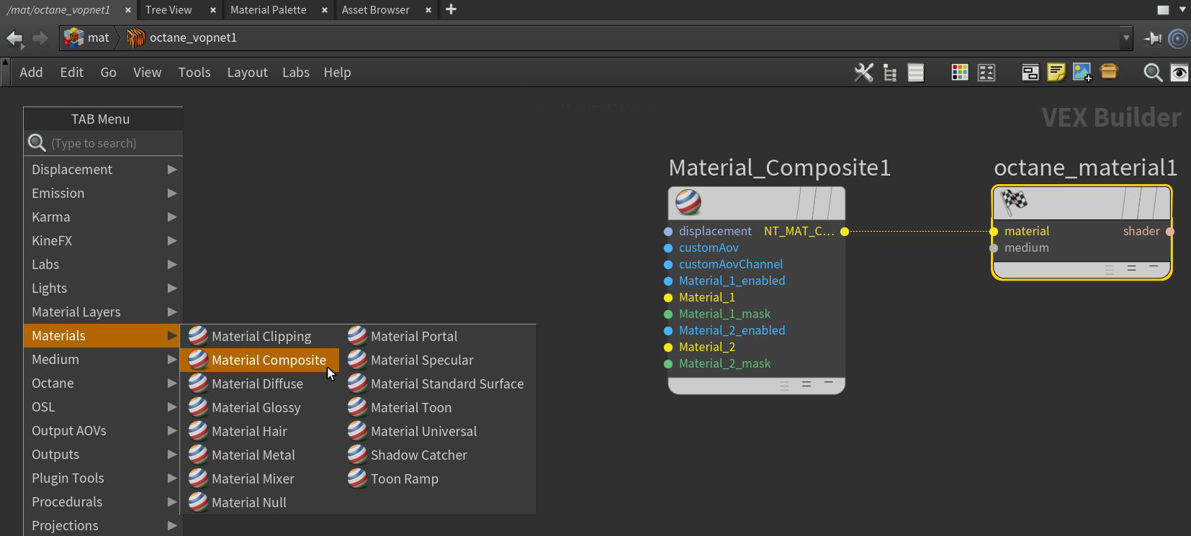Viewport: 1191px width, 536px height.
Task: Open the node shapes palette icon
Action: 986,73
